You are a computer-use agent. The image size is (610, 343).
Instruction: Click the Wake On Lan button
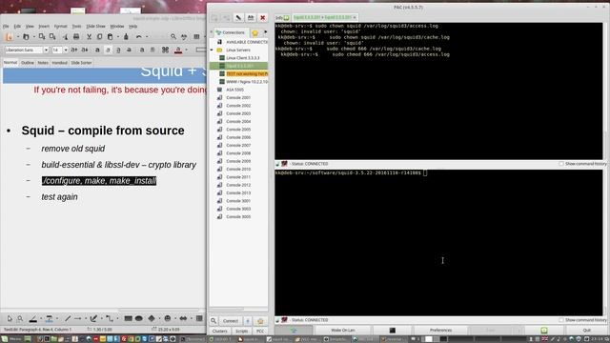point(343,331)
